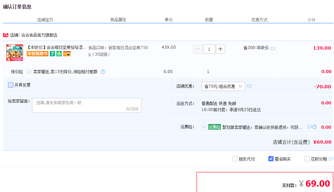
Task: Click the 给卖家留言 message box
Action: pos(87,105)
